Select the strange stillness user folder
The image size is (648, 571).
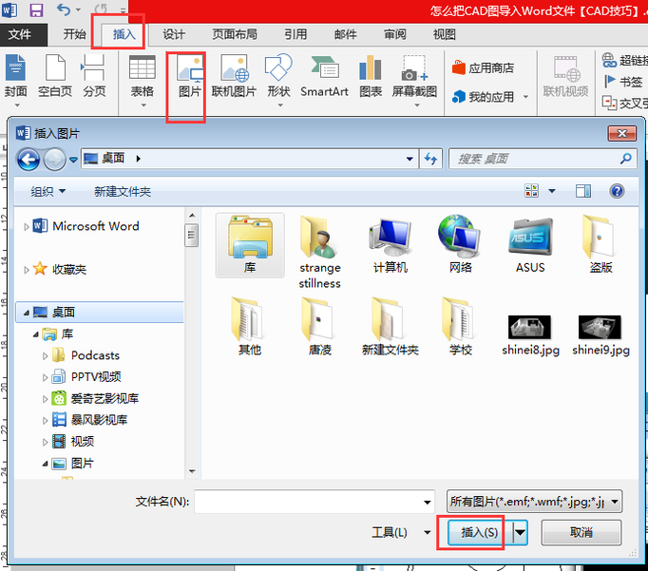pos(320,252)
